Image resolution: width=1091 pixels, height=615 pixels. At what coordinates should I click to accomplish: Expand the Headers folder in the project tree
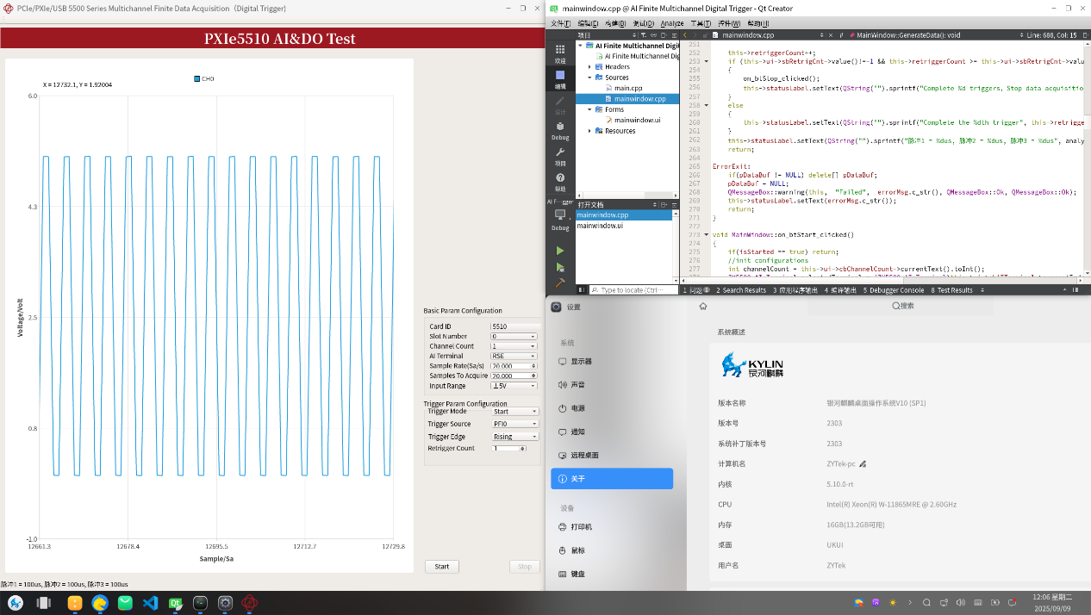point(589,66)
